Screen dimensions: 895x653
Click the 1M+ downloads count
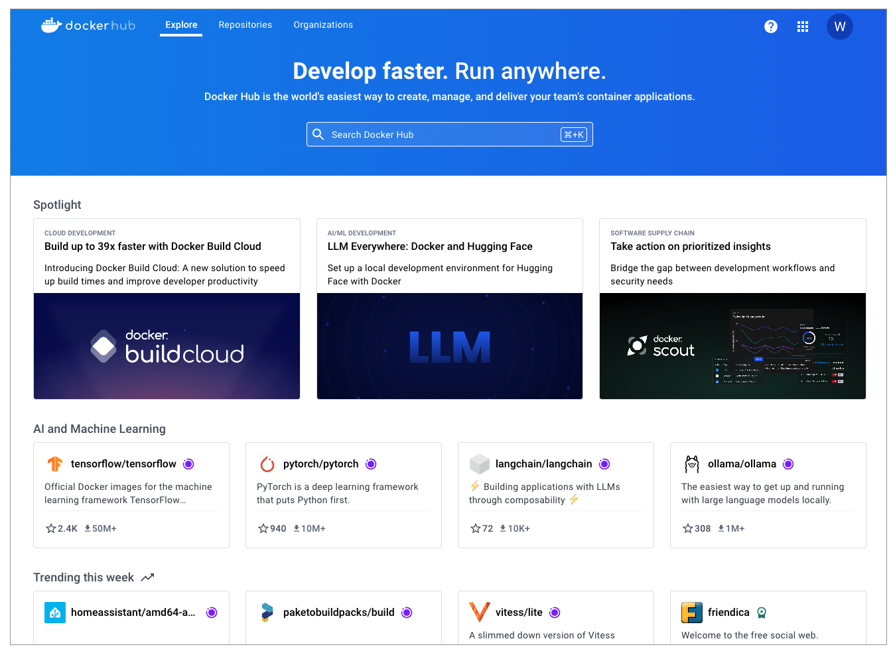click(x=735, y=528)
